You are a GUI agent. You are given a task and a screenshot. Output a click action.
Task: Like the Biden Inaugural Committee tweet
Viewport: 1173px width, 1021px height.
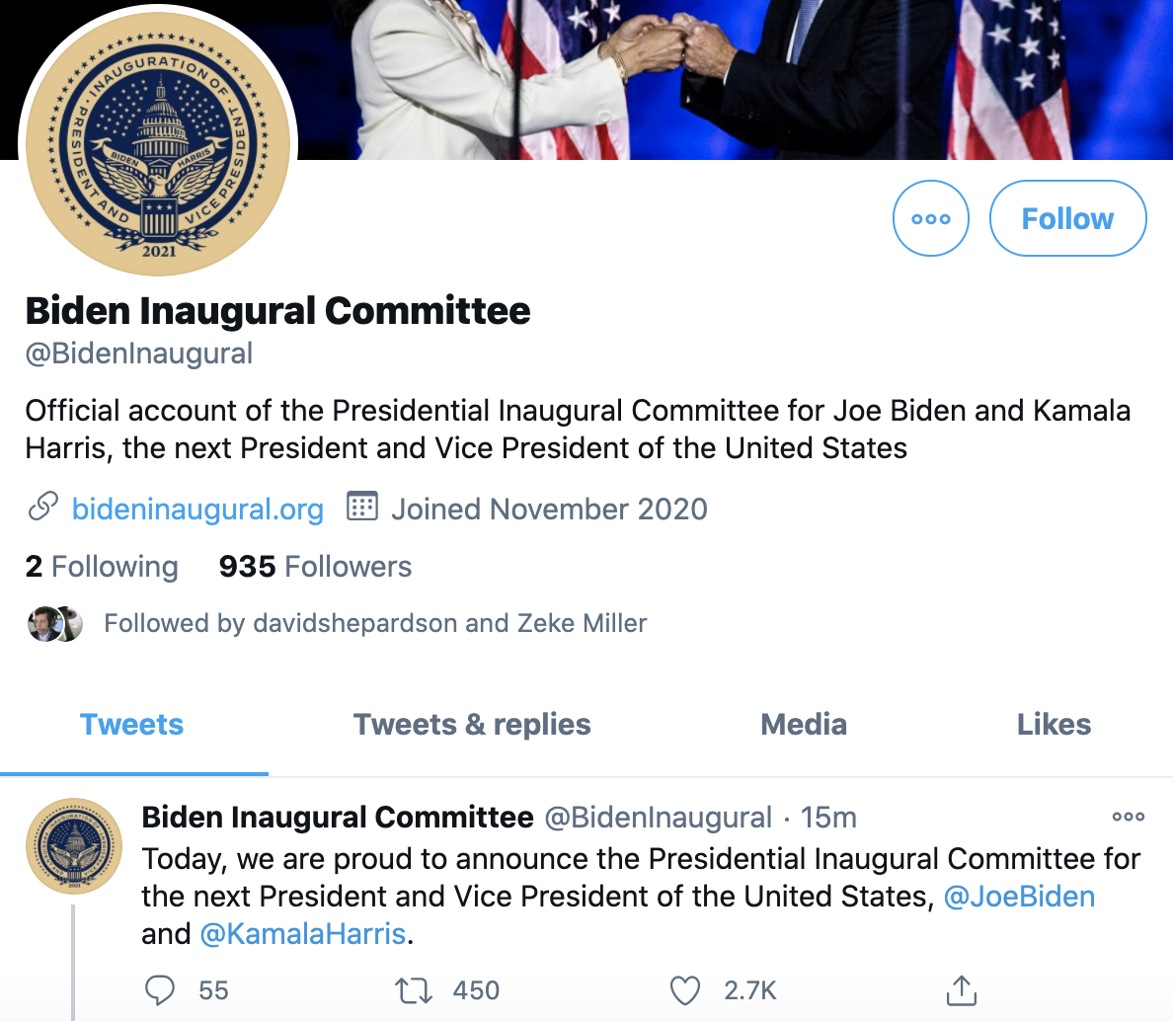[x=685, y=989]
